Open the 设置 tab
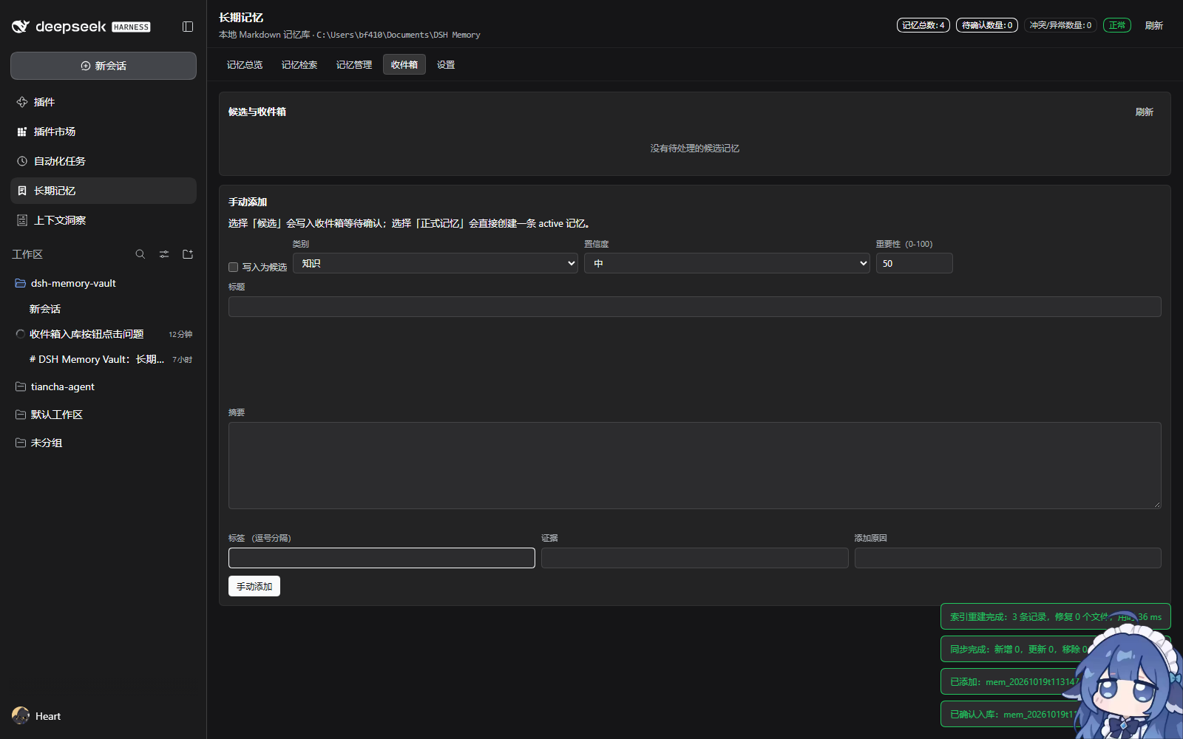The width and height of the screenshot is (1183, 739). 446,65
